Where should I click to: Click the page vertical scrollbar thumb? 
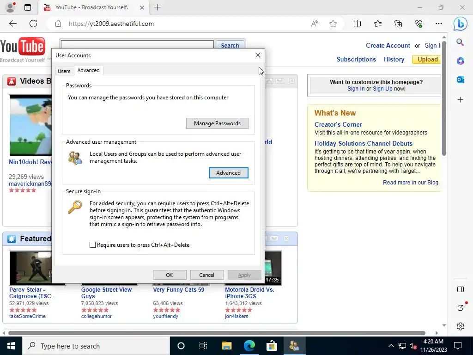(444, 98)
